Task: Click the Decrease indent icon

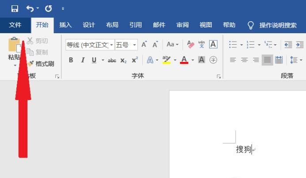Action: coord(288,45)
